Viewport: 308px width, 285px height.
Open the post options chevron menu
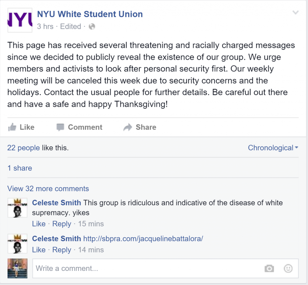[295, 13]
